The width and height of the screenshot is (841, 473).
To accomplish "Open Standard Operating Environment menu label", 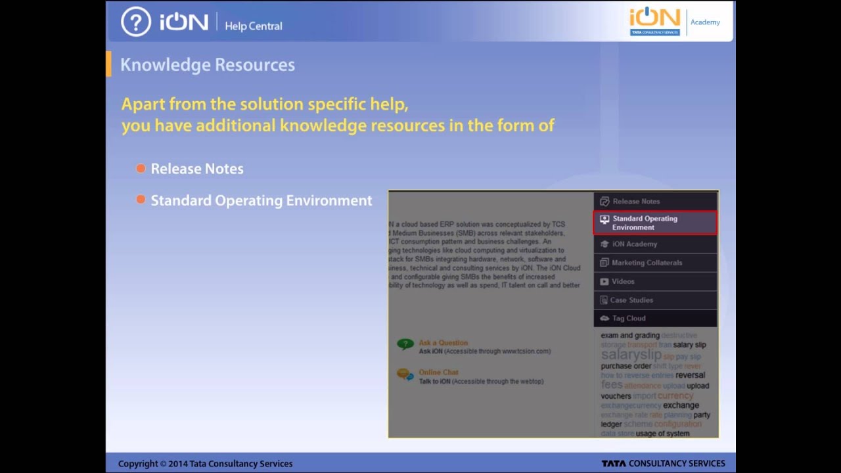I will tap(645, 223).
